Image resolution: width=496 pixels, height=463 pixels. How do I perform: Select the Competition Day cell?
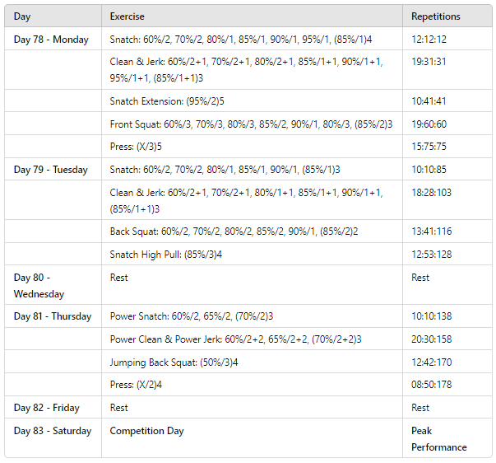coord(146,431)
